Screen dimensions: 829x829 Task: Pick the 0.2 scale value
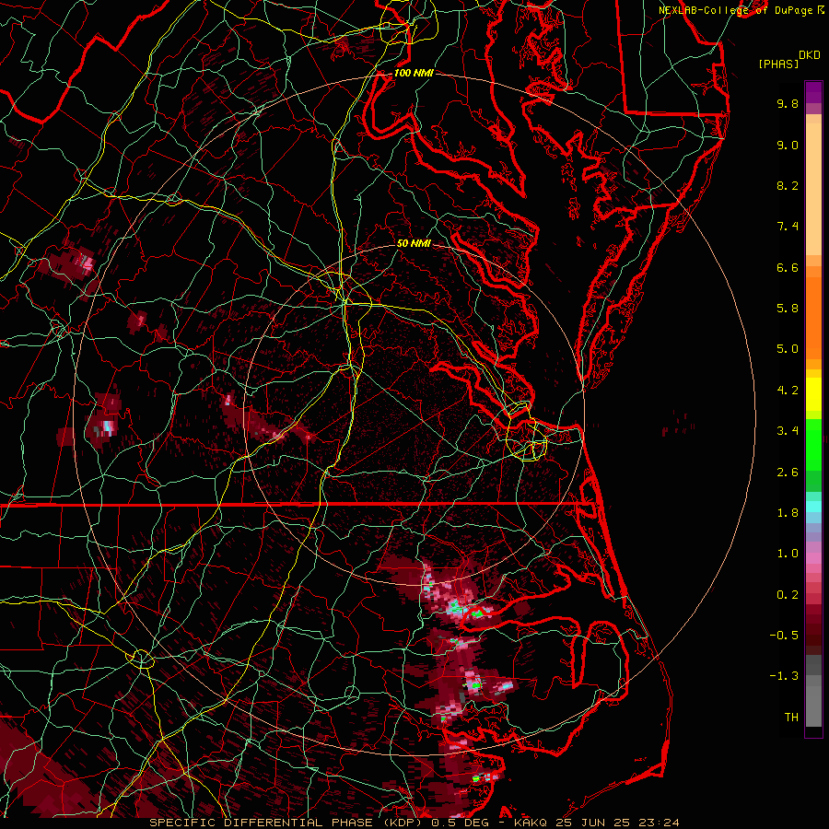(788, 595)
